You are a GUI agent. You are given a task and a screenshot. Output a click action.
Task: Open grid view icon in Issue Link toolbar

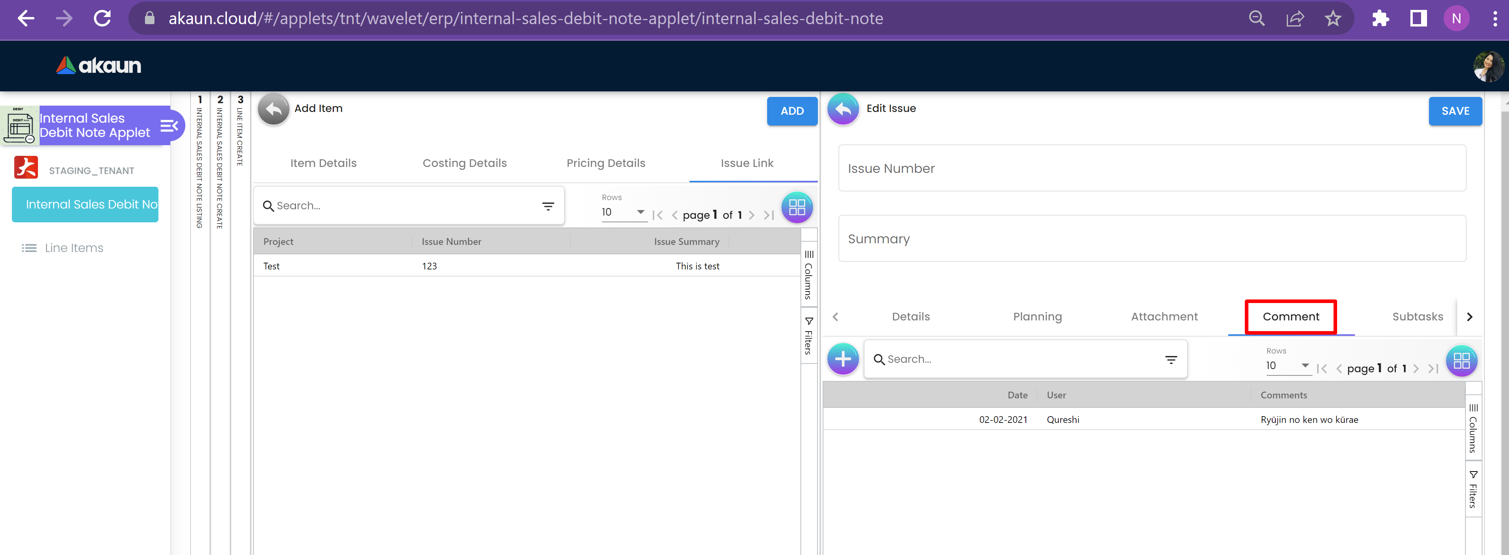pos(796,207)
